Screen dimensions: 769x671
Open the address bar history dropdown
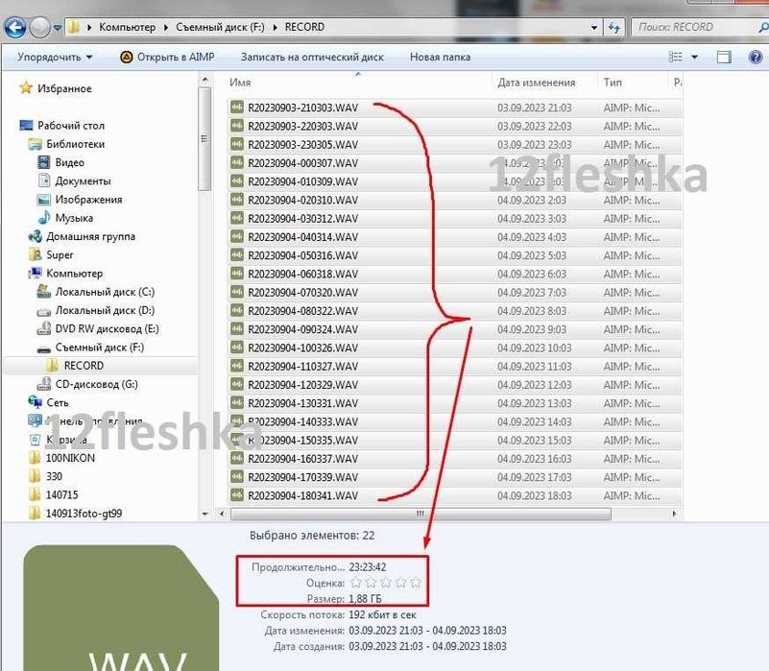[594, 28]
